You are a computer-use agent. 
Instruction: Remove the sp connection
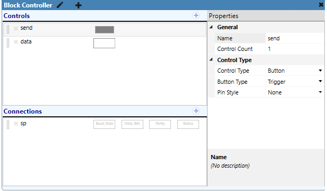[x=15, y=124]
